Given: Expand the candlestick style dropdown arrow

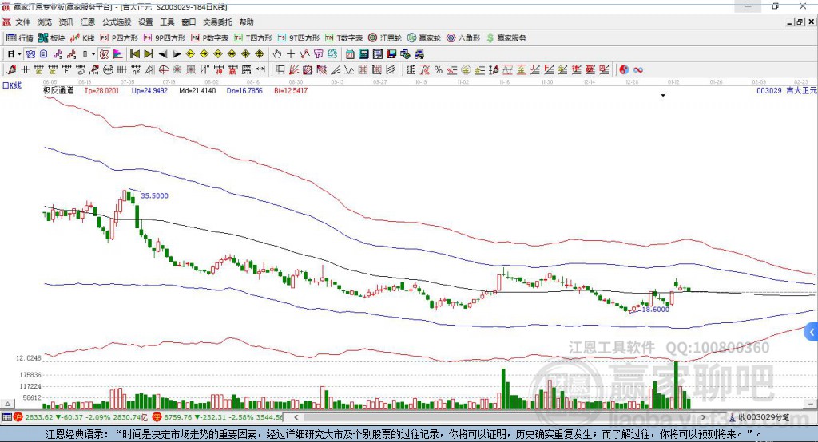Looking at the screenshot, I should pos(93,54).
